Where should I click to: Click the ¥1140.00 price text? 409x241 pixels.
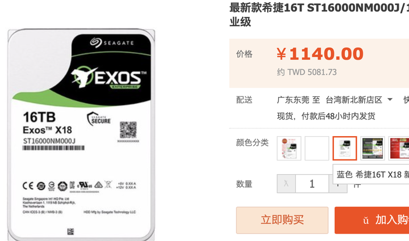tap(320, 54)
